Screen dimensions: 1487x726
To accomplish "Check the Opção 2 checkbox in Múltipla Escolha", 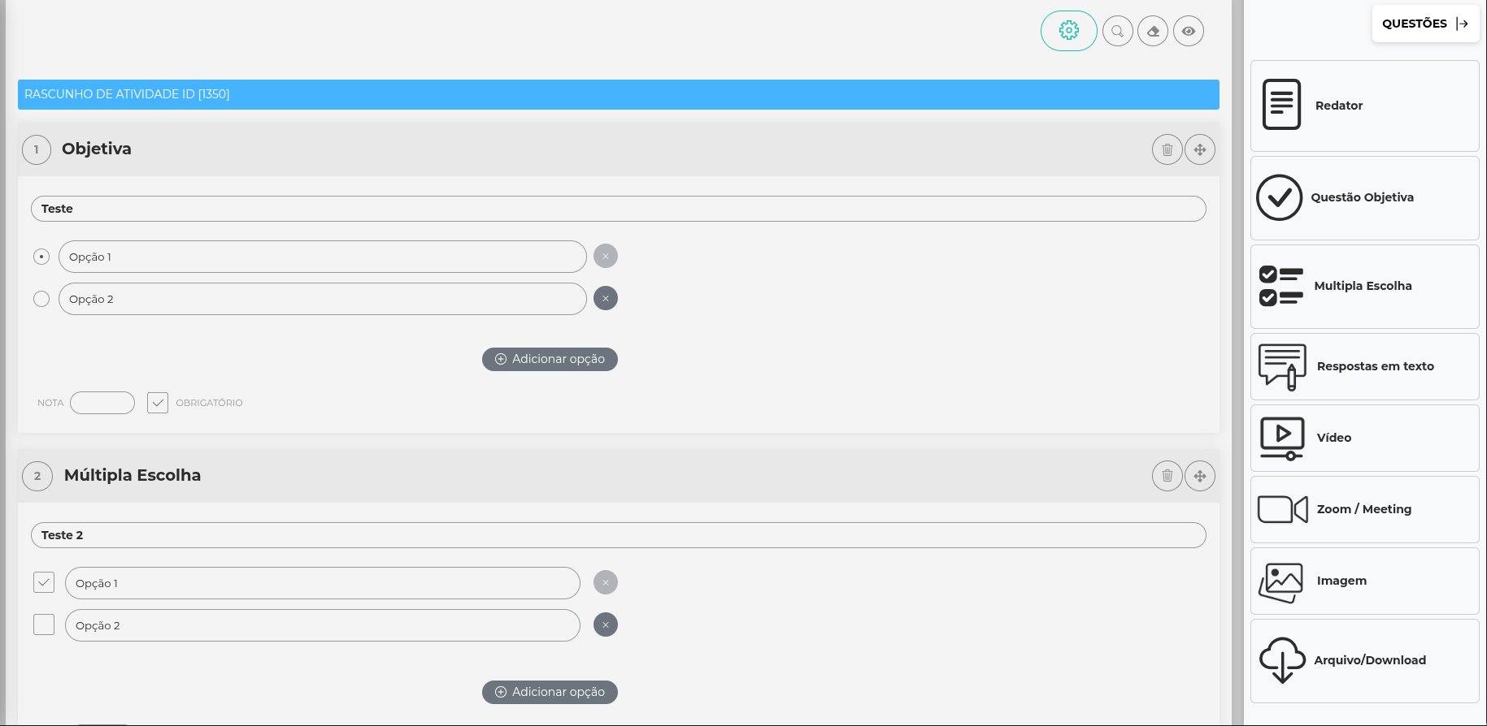I will [x=44, y=624].
